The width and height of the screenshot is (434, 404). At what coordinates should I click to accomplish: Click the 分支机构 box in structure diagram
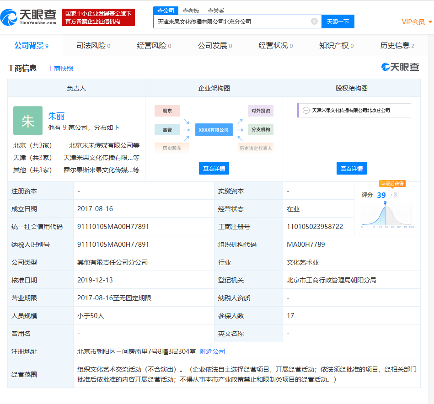[x=261, y=129]
